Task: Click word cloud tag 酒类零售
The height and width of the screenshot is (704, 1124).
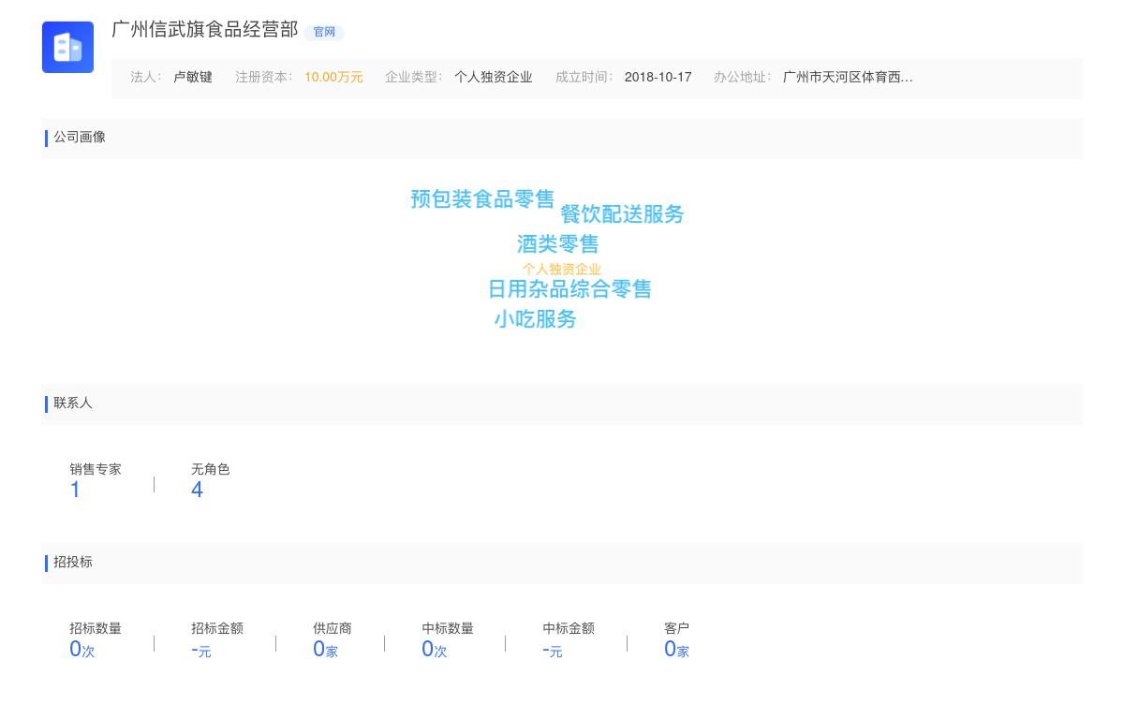Action: 557,243
